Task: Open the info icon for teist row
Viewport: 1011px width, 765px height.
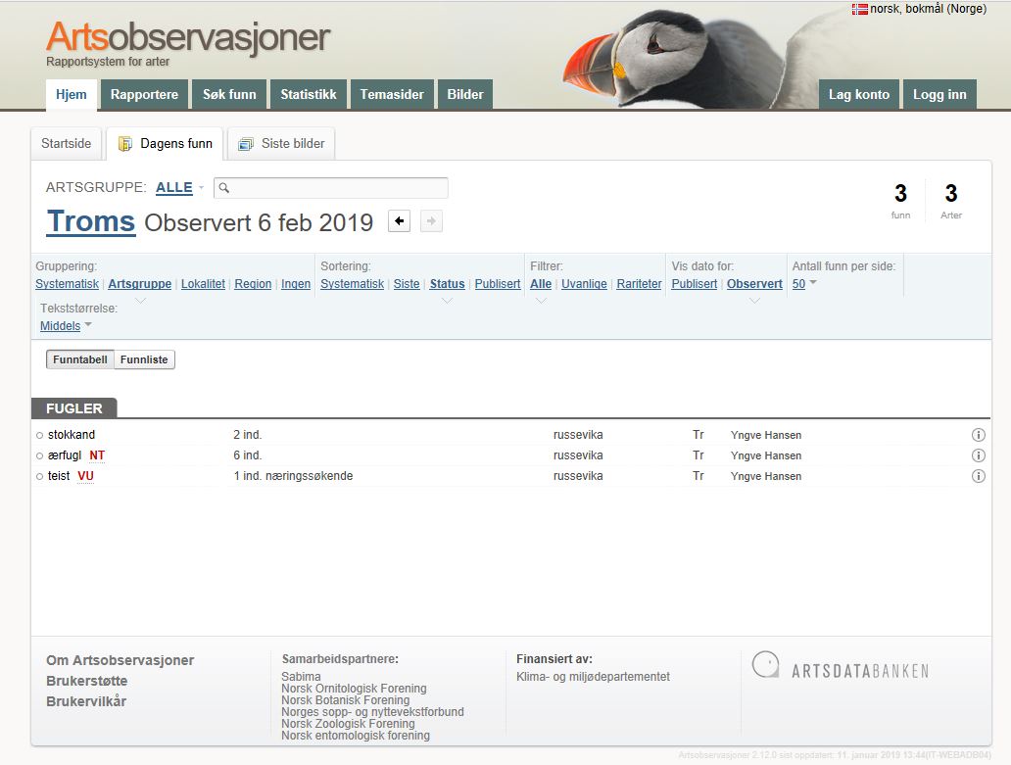Action: [x=978, y=476]
